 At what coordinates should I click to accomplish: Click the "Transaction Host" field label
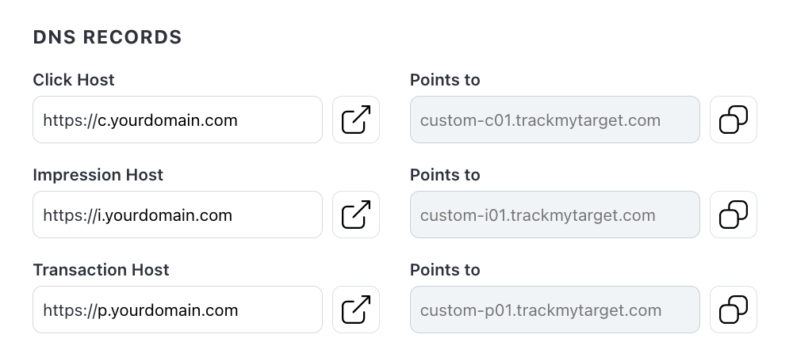[101, 270]
